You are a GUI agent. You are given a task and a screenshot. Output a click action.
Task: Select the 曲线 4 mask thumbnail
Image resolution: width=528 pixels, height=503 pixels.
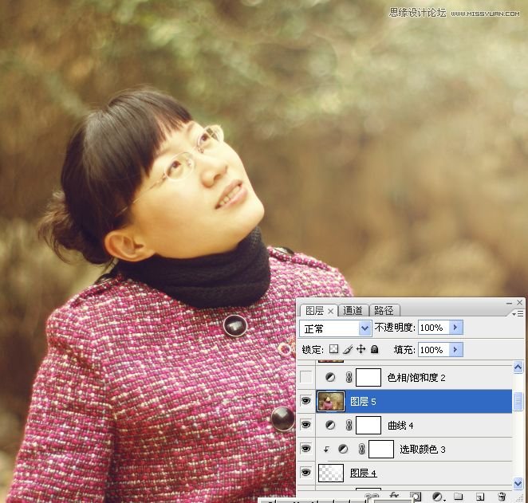pyautogui.click(x=368, y=426)
